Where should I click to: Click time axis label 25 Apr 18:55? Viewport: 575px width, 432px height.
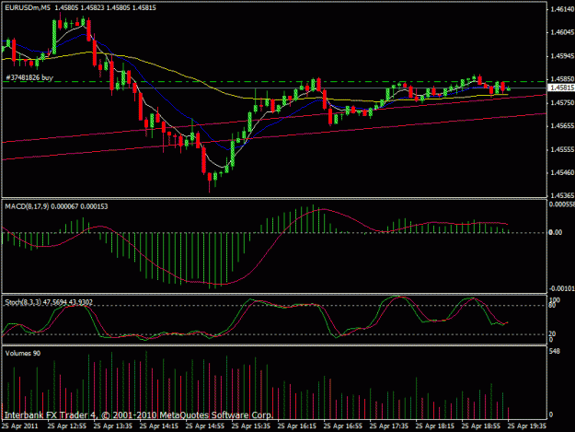[x=481, y=426]
